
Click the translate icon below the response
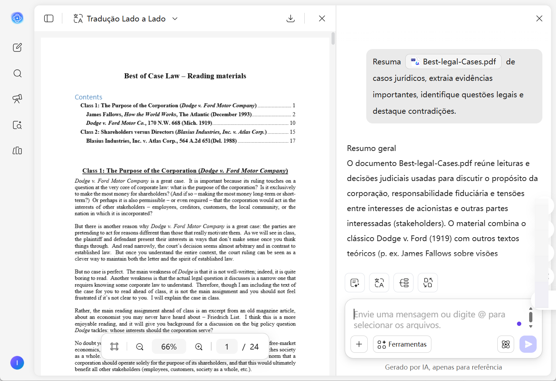[x=379, y=283]
